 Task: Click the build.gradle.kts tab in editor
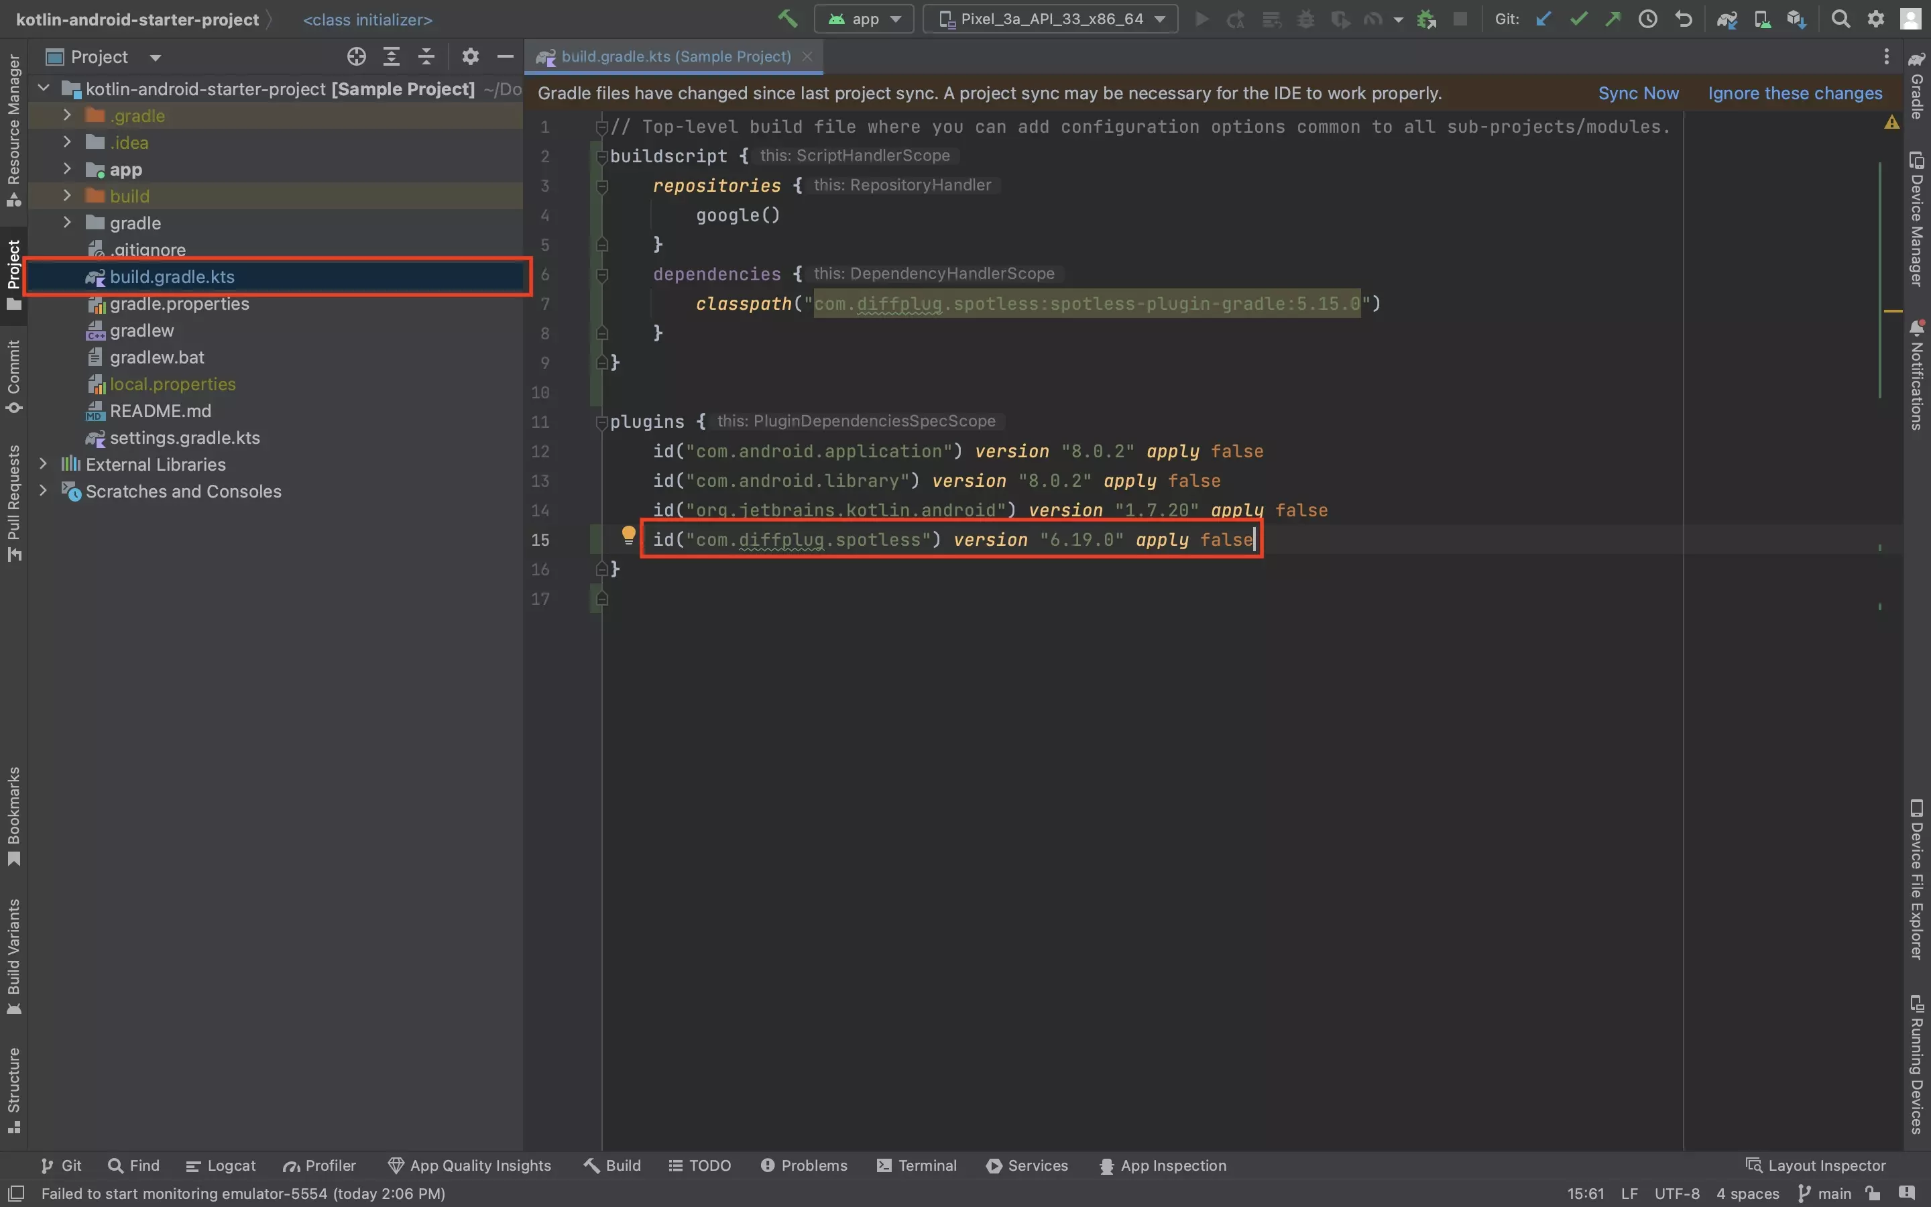point(676,57)
